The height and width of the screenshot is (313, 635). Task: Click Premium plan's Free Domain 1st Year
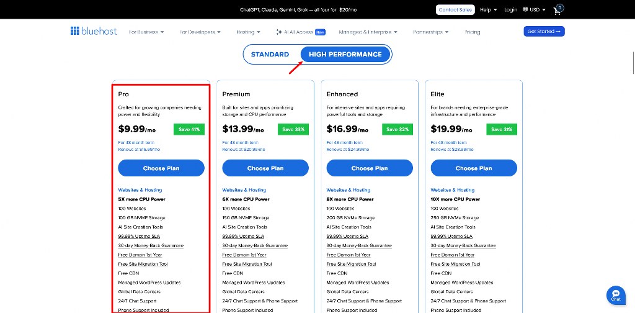coord(244,255)
